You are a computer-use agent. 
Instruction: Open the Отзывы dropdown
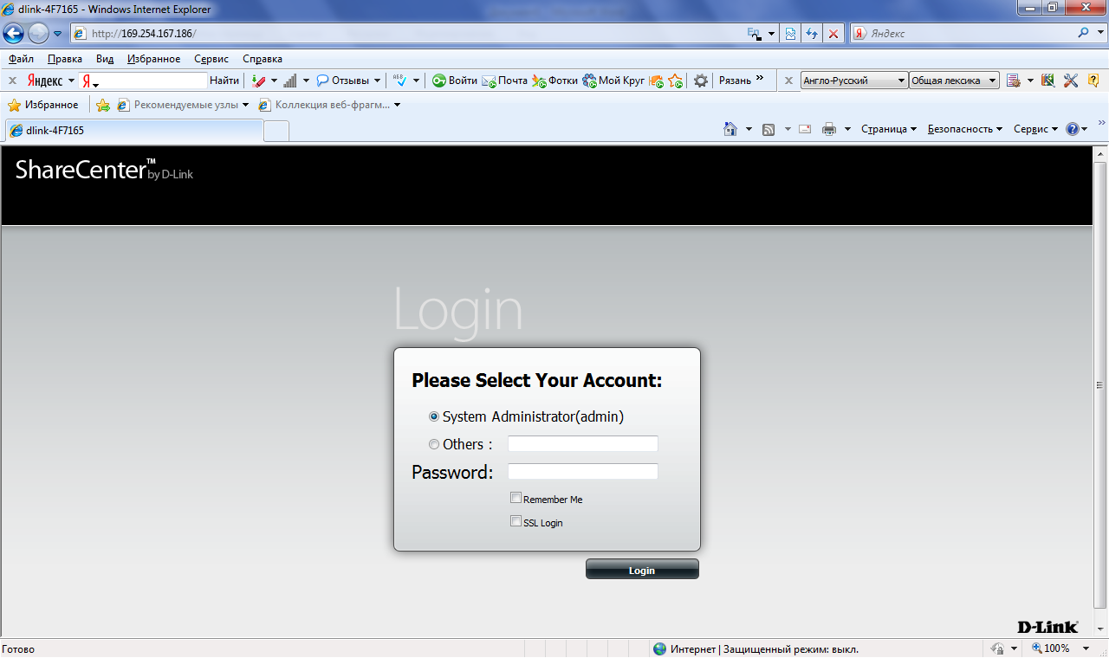point(349,81)
